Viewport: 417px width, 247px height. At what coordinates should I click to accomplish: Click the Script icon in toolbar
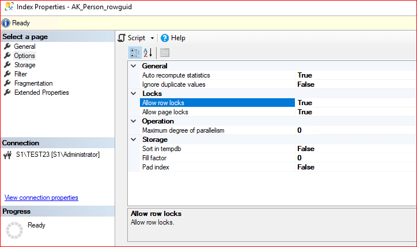pos(122,38)
